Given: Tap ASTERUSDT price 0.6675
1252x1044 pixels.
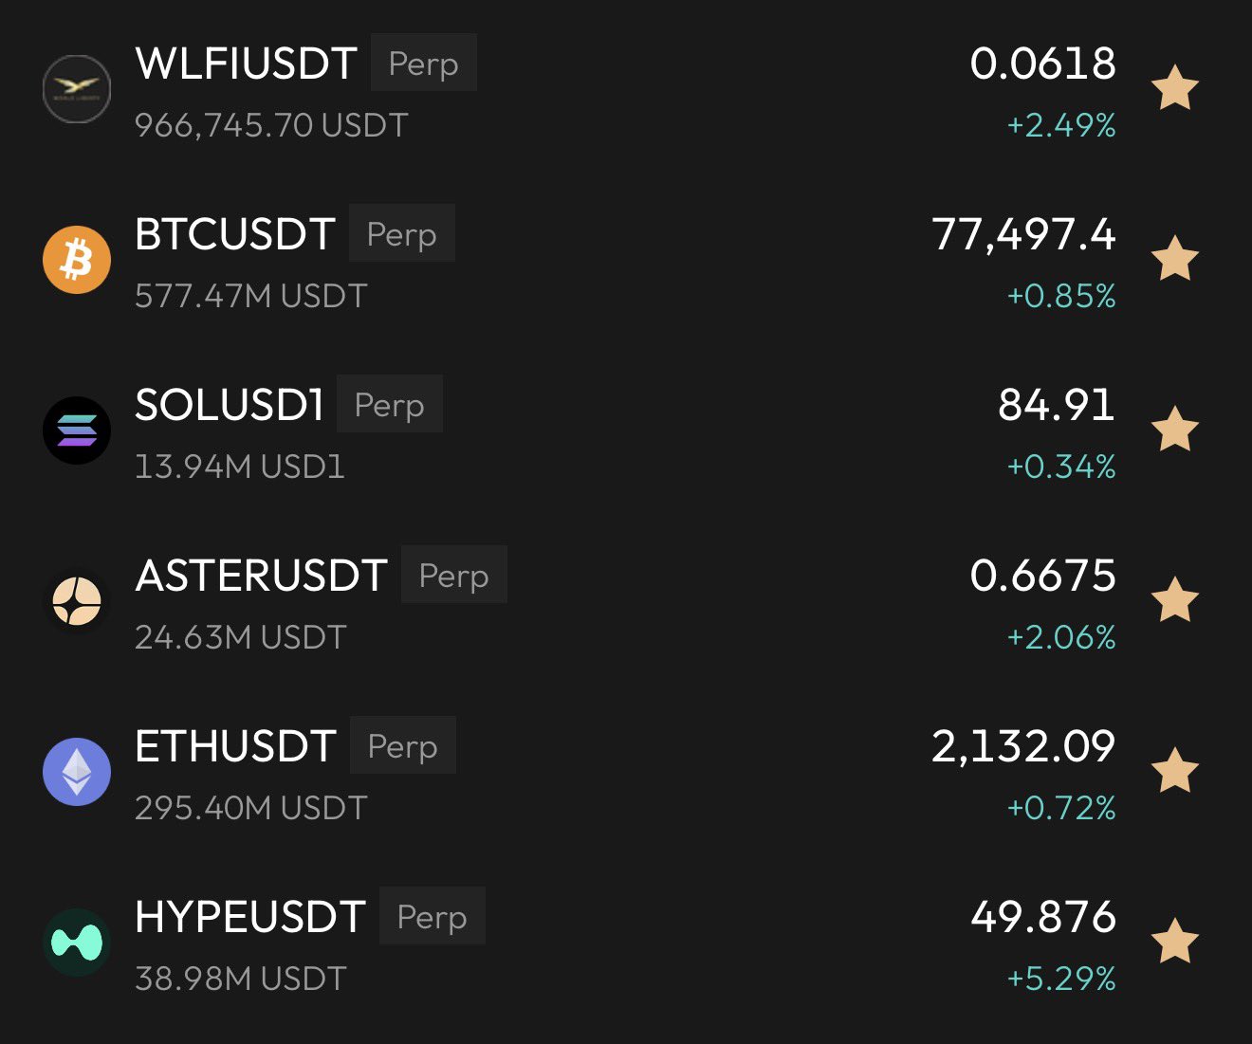Looking at the screenshot, I should coord(1043,576).
